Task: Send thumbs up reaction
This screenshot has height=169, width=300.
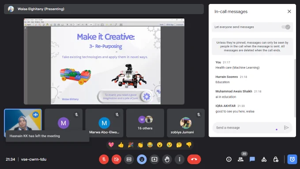Action: (x=121, y=145)
